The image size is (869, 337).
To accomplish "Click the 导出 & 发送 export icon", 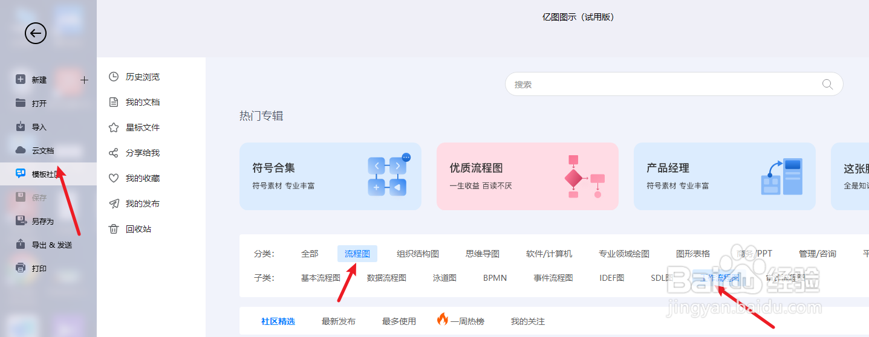I will point(21,244).
